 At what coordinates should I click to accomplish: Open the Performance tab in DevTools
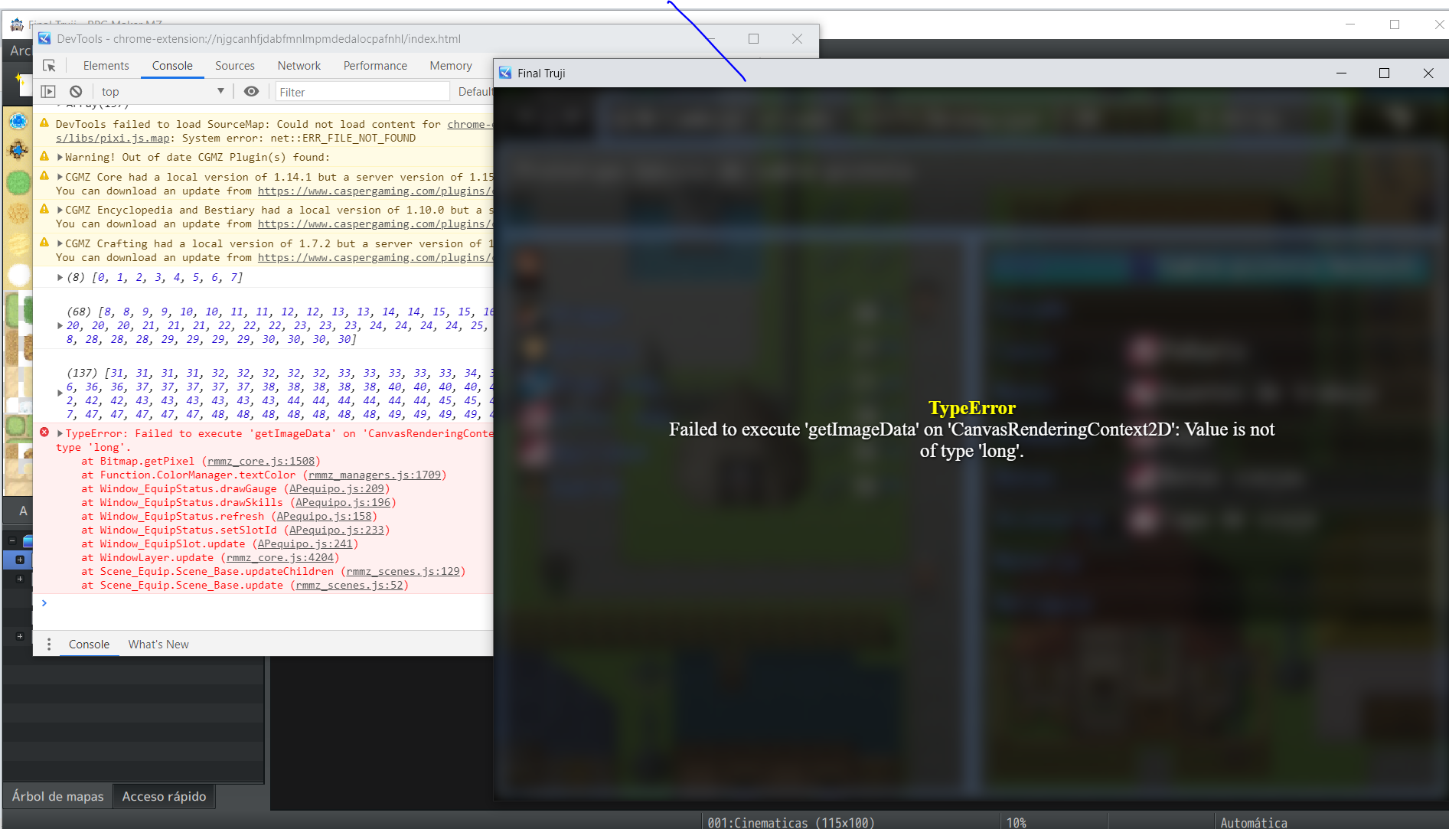click(x=375, y=66)
